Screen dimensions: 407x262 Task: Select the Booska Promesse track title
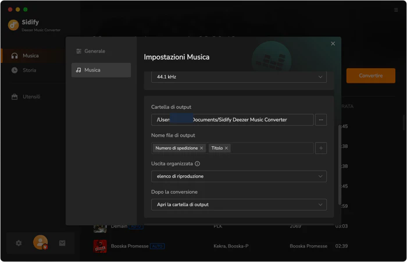click(130, 246)
